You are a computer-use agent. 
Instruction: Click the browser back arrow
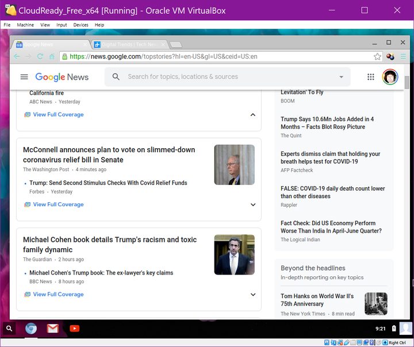(x=17, y=56)
